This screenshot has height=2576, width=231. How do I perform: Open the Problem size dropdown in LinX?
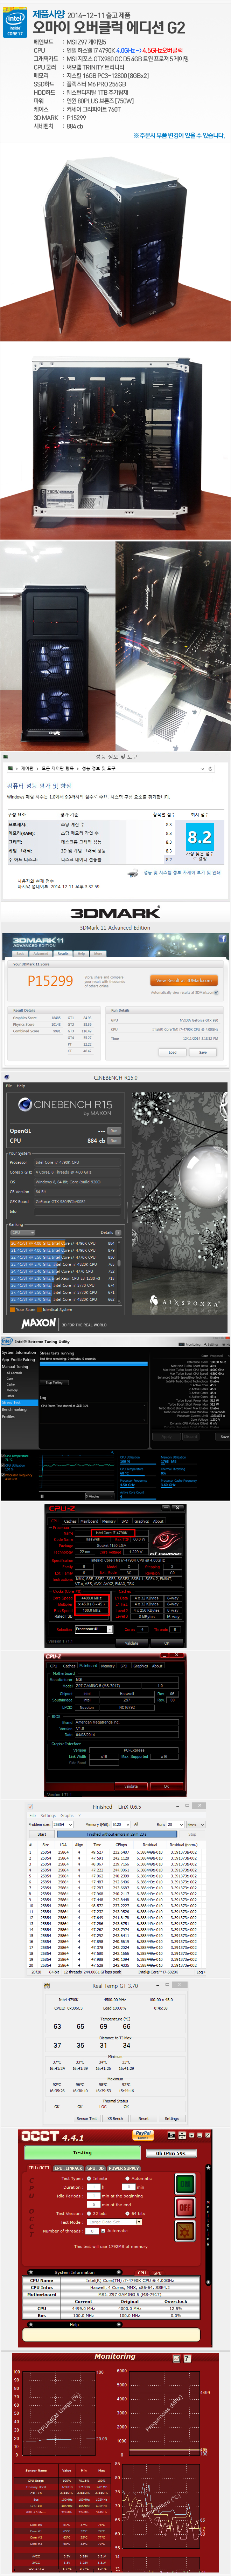(63, 1824)
